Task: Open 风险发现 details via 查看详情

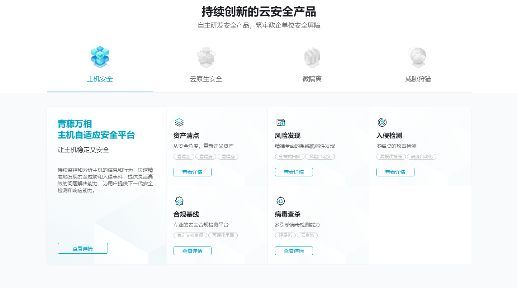Action: pyautogui.click(x=294, y=172)
